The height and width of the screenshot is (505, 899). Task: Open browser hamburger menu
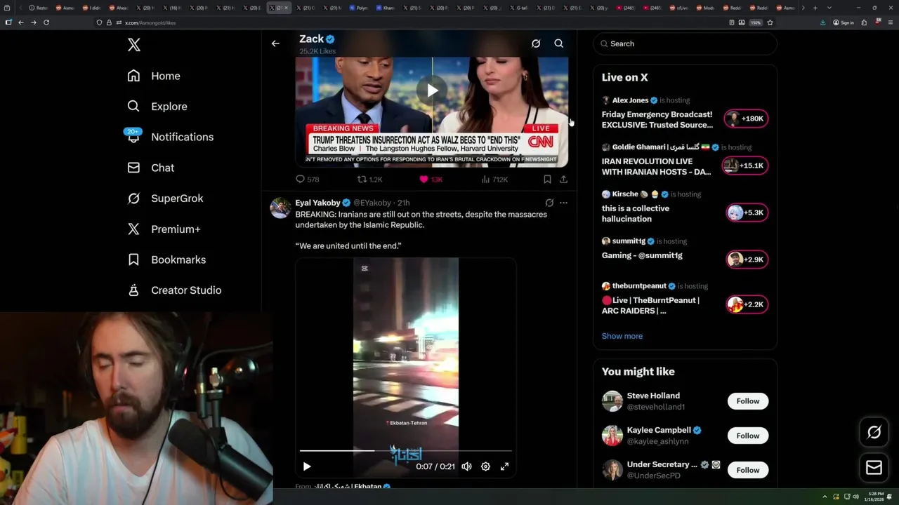[890, 22]
